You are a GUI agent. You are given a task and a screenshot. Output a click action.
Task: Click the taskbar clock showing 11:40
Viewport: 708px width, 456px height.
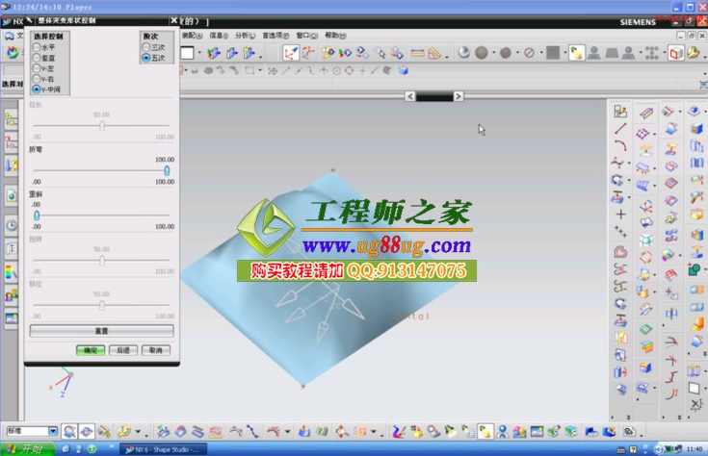[x=694, y=449]
